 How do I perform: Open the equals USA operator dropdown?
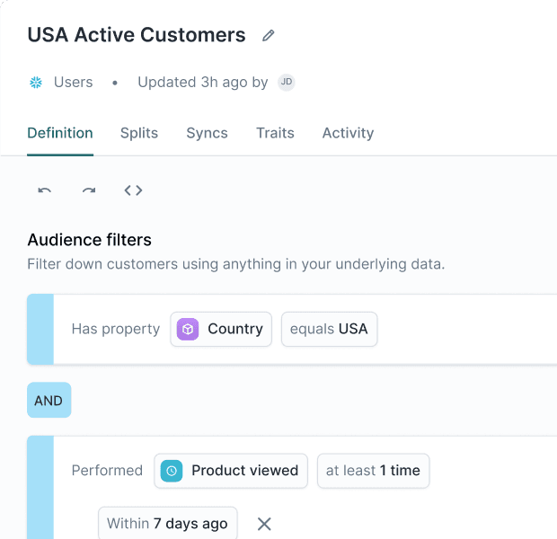point(329,329)
